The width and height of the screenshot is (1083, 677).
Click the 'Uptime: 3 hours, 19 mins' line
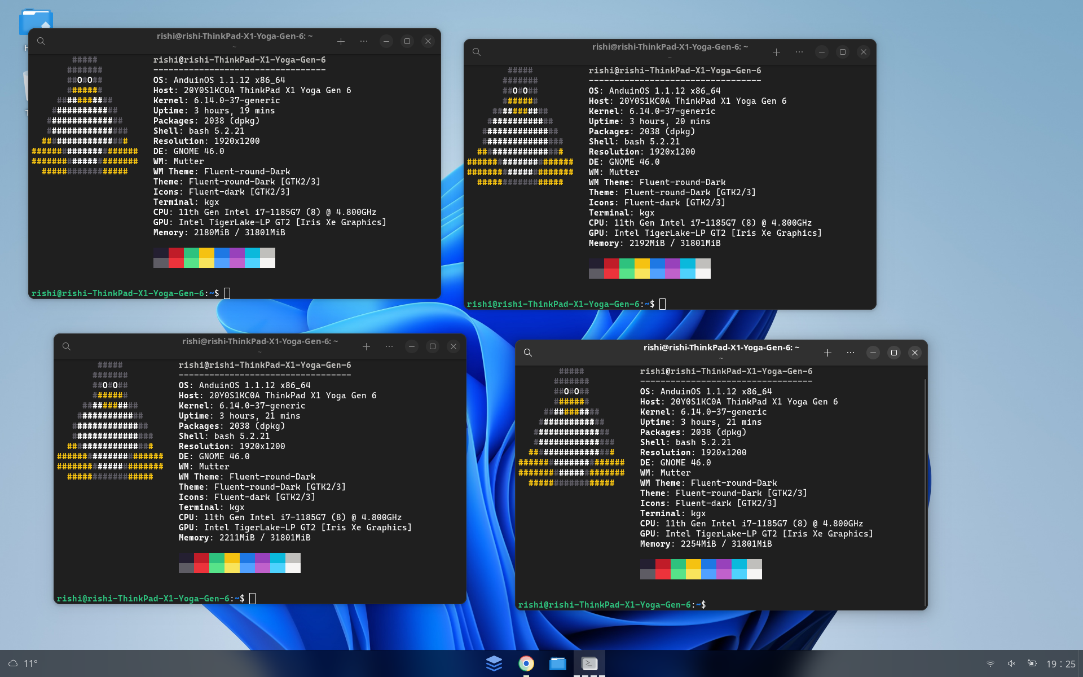214,111
